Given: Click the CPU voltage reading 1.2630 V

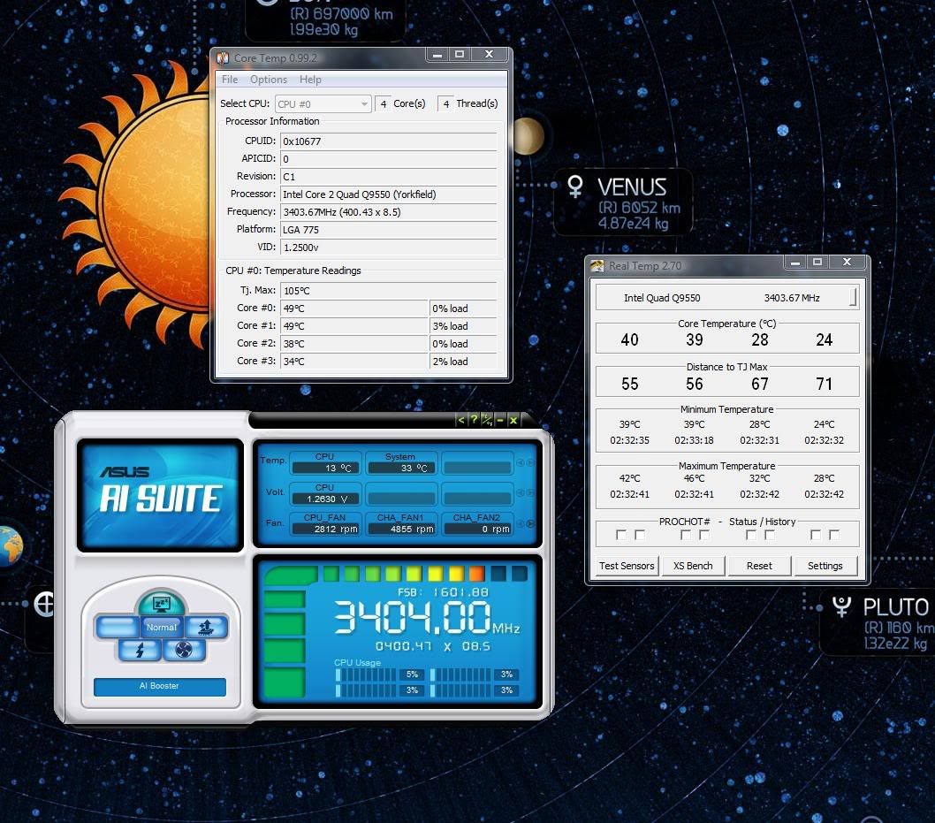Looking at the screenshot, I should [x=325, y=499].
